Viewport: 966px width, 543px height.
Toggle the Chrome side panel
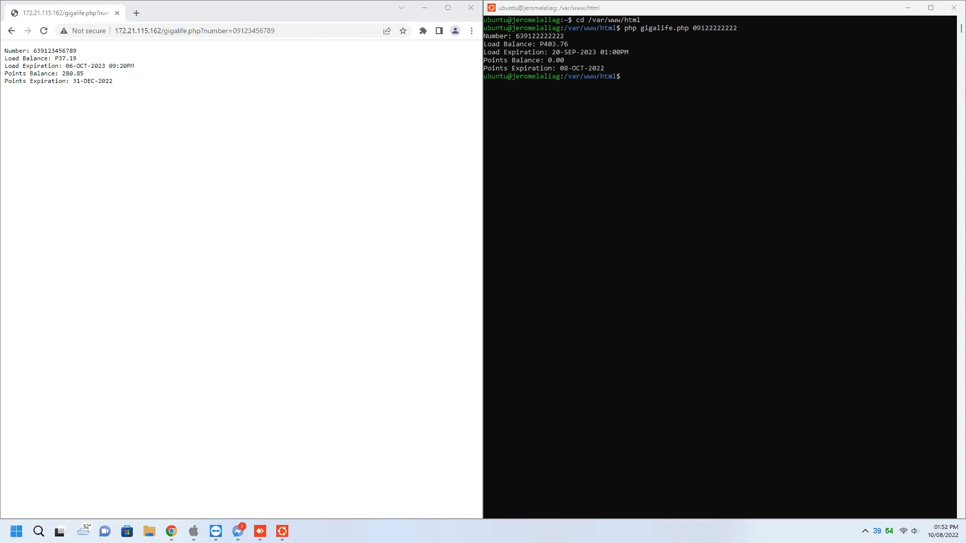(x=439, y=31)
